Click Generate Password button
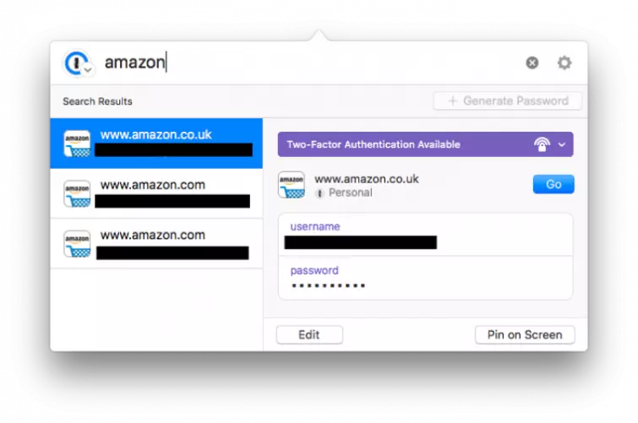 pyautogui.click(x=507, y=100)
